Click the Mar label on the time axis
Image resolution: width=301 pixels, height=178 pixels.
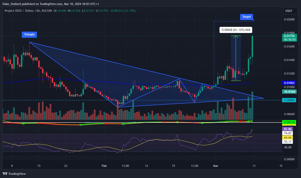coord(216,166)
